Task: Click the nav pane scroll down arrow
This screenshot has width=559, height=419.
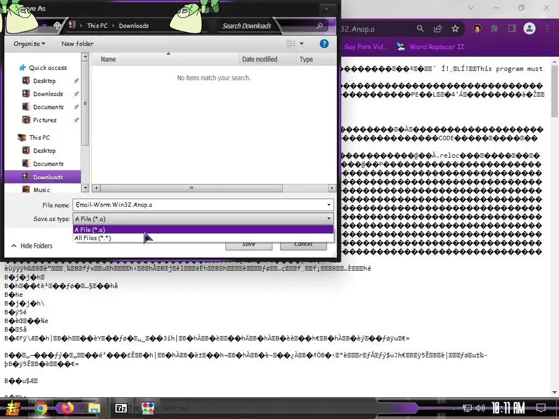Action: pos(85,188)
